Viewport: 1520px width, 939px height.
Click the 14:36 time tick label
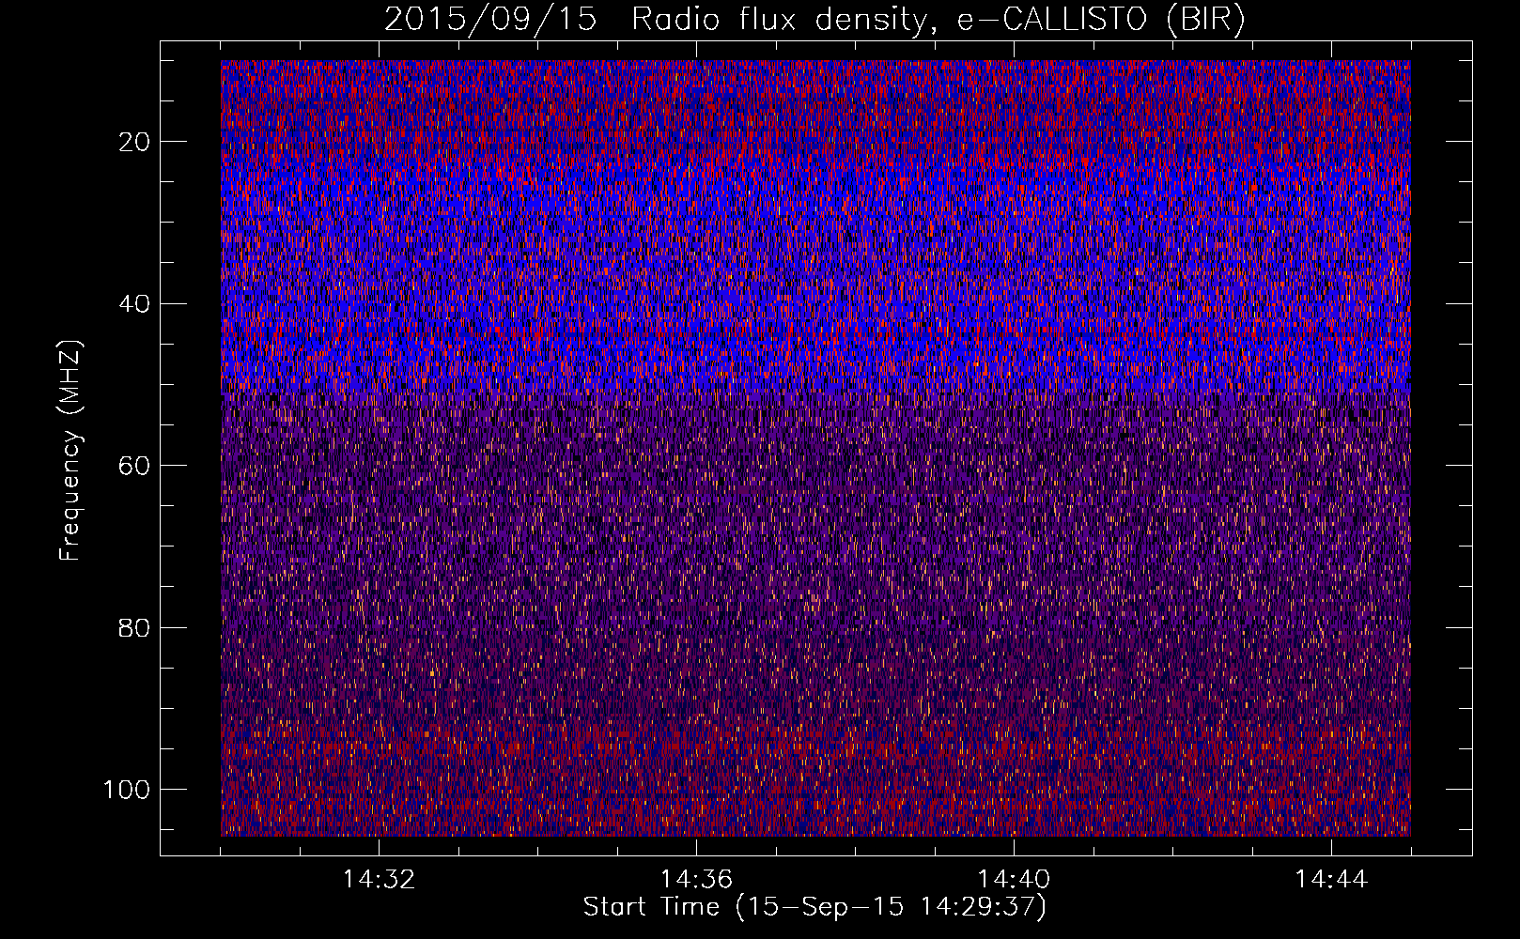tap(696, 880)
